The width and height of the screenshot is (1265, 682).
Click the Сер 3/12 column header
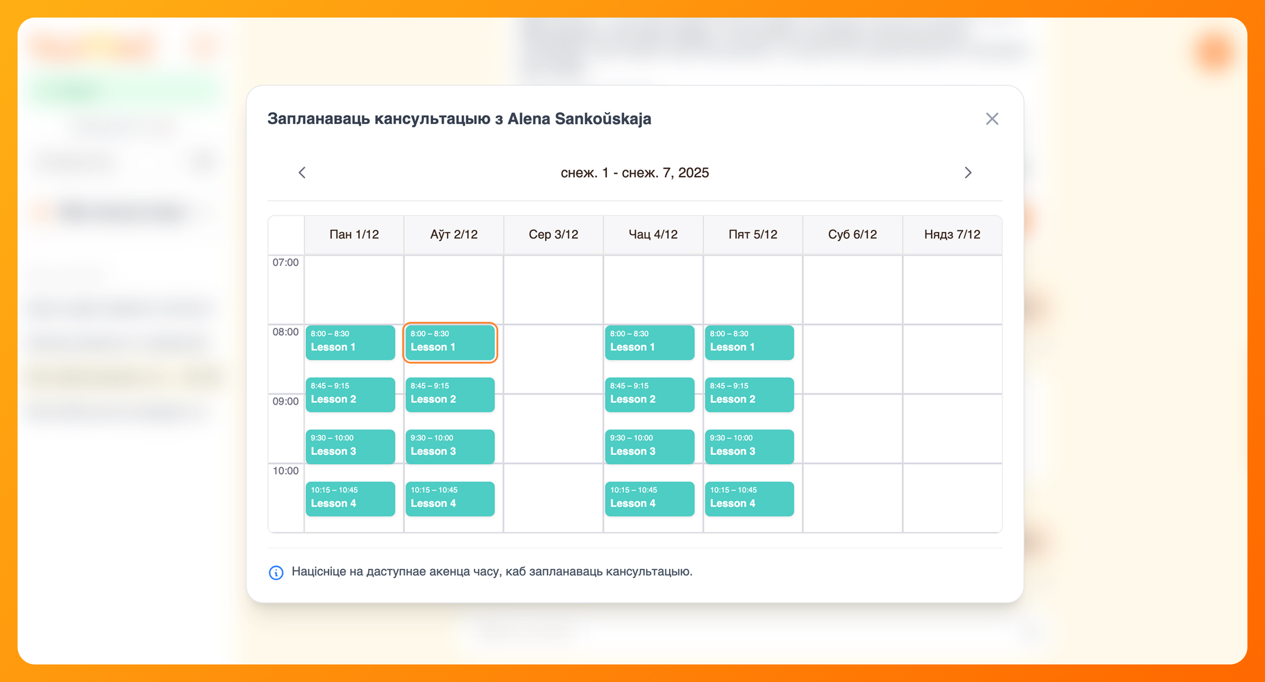(553, 234)
